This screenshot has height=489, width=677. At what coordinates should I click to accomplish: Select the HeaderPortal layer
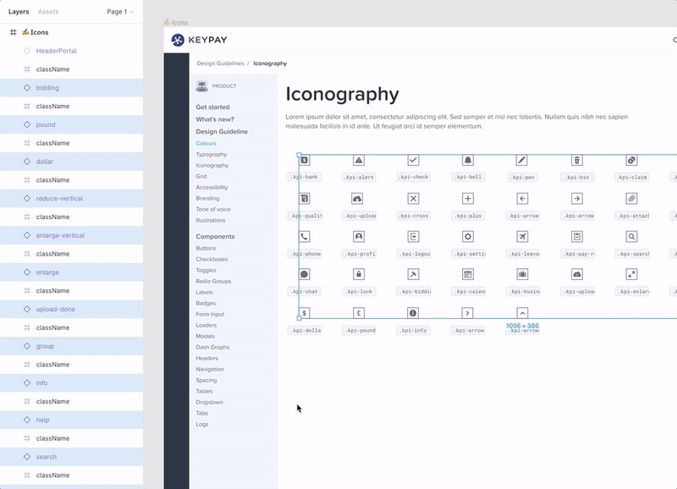tap(56, 51)
